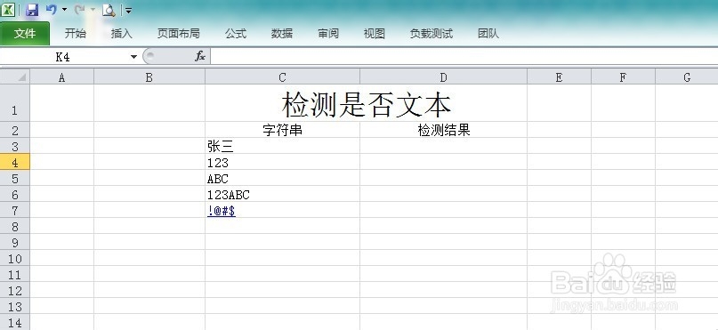Image resolution: width=718 pixels, height=330 pixels.
Task: Select row 2 header
Action: click(15, 130)
